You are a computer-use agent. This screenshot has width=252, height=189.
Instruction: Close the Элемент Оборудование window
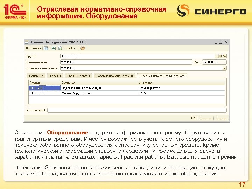[226, 42]
